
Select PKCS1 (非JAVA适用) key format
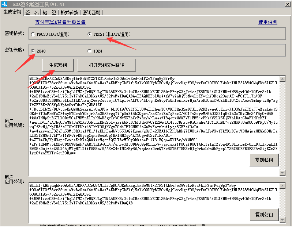click(x=90, y=34)
